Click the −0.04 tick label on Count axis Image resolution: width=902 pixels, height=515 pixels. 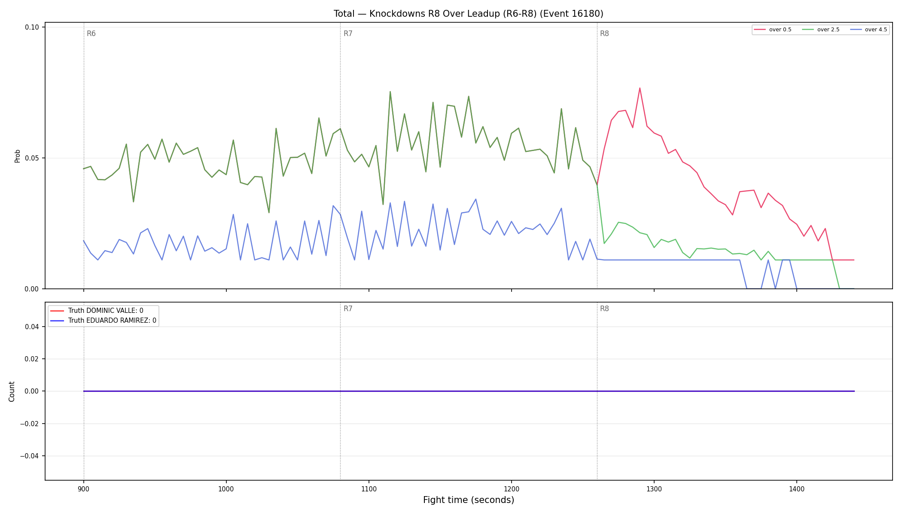tap(29, 456)
